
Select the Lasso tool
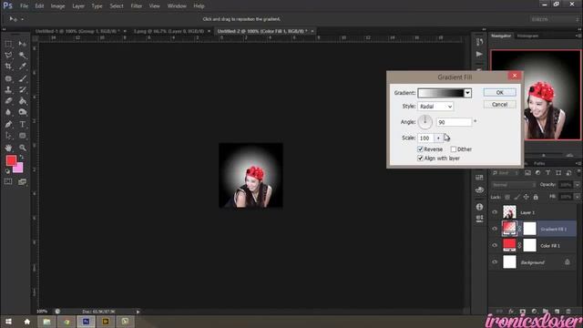click(8, 56)
